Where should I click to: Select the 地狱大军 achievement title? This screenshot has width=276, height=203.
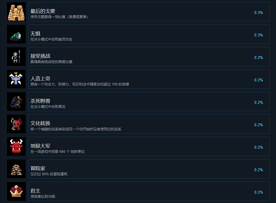40,146
